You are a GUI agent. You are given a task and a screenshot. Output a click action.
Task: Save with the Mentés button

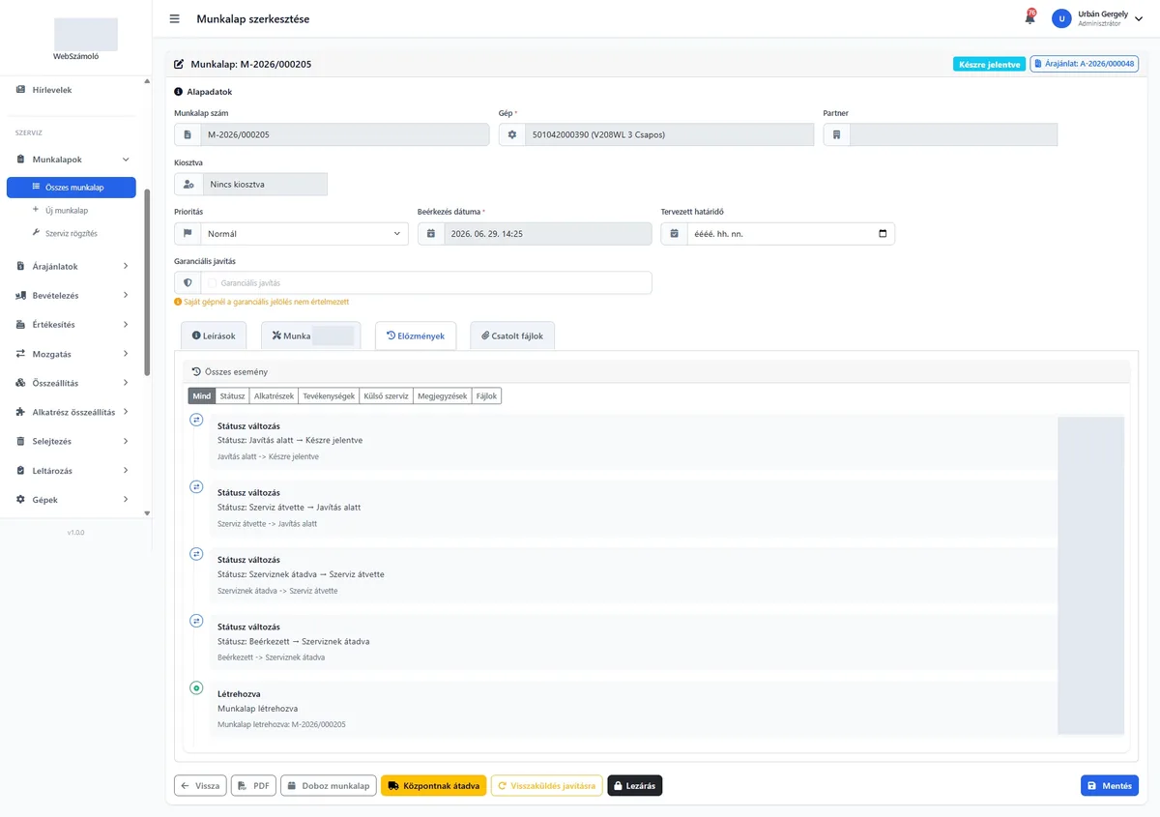click(1110, 786)
